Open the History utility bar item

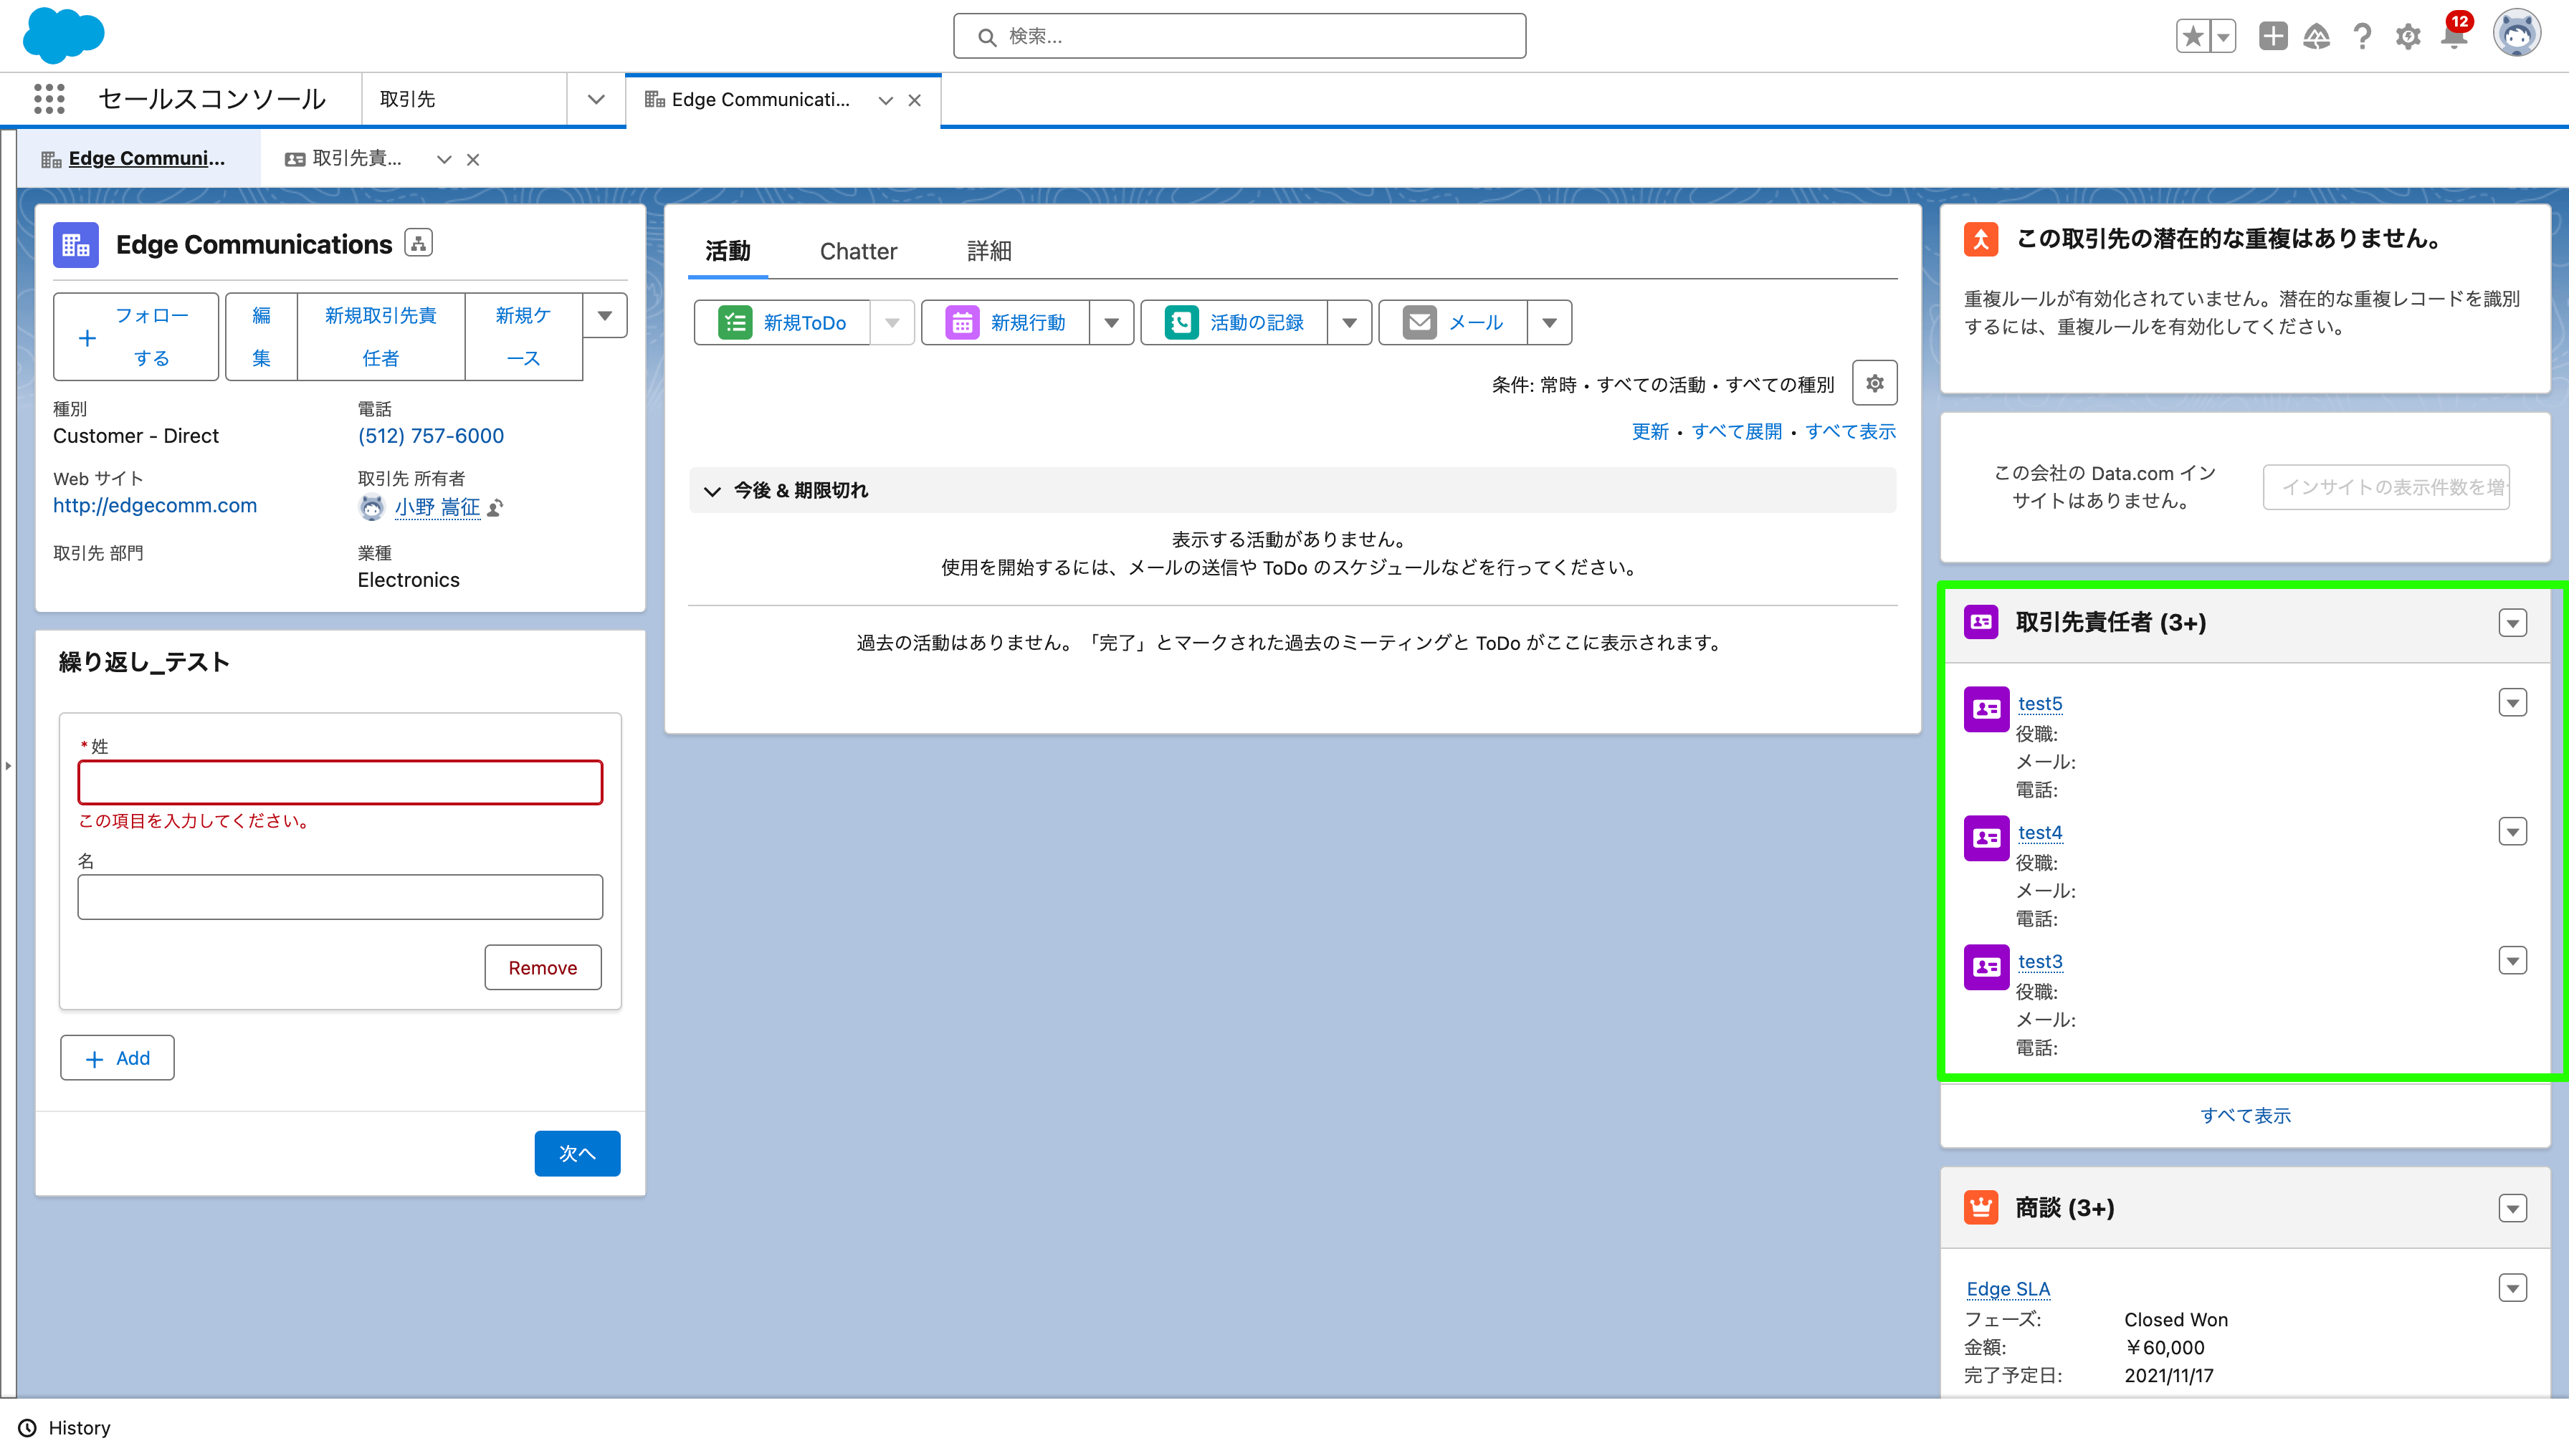click(64, 1427)
